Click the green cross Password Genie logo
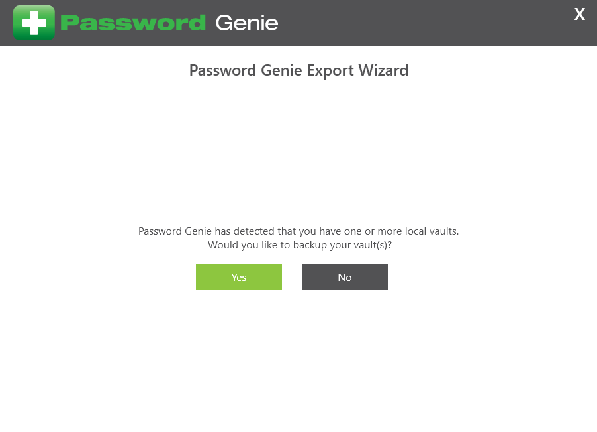The height and width of the screenshot is (432, 597). pos(34,23)
